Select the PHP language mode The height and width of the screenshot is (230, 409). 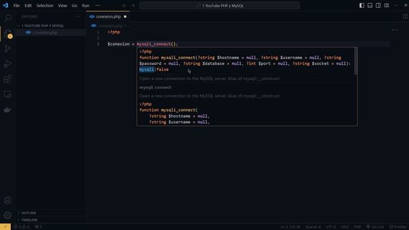[357, 227]
